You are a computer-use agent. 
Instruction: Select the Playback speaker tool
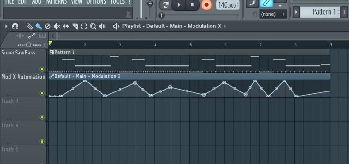point(102,26)
